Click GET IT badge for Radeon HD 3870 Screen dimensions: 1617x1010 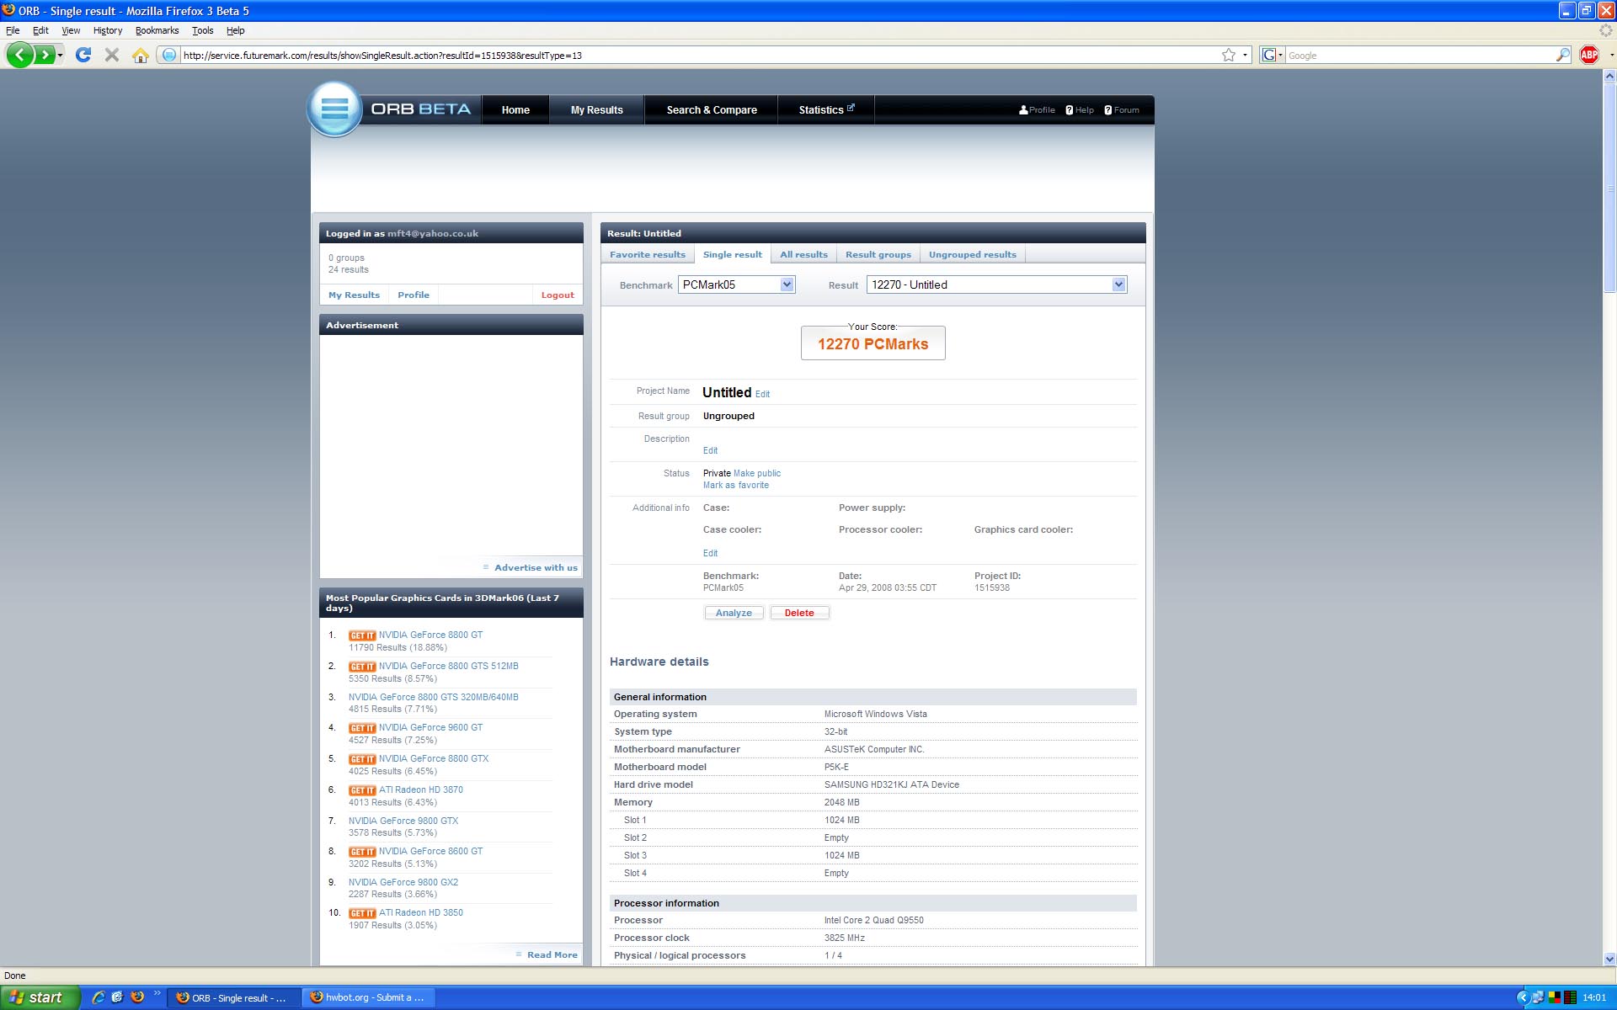[362, 790]
